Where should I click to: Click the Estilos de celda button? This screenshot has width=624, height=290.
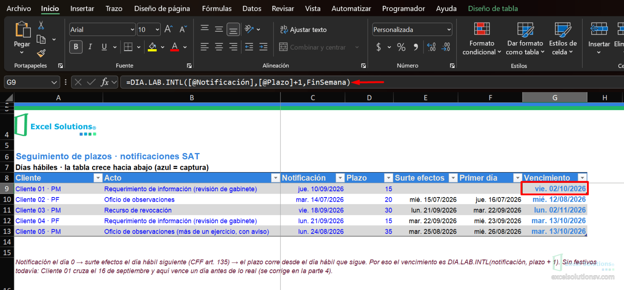tap(563, 38)
